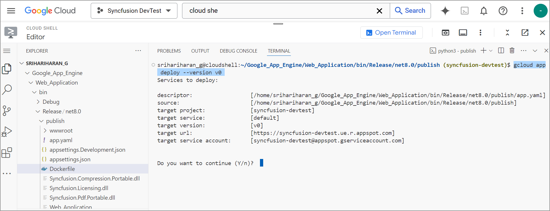The height and width of the screenshot is (211, 550).
Task: Click the terminal prompt cursor after (Y/n)?
Action: (261, 163)
